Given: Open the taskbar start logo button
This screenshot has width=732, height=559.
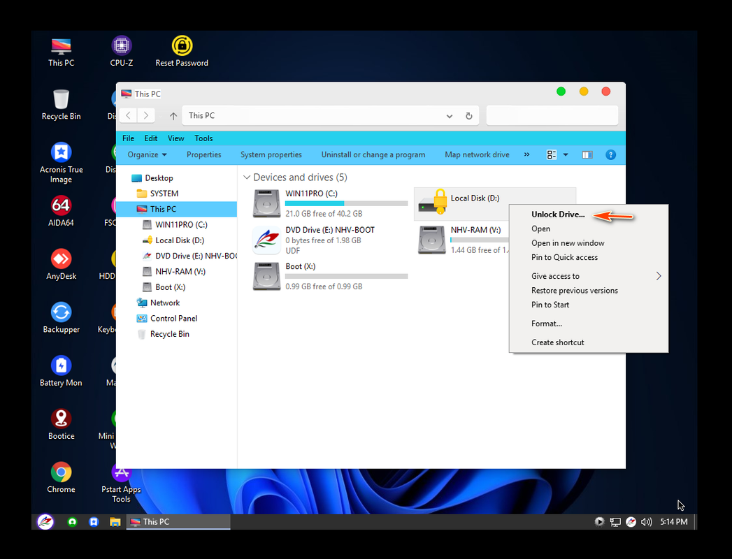Looking at the screenshot, I should pyautogui.click(x=45, y=522).
